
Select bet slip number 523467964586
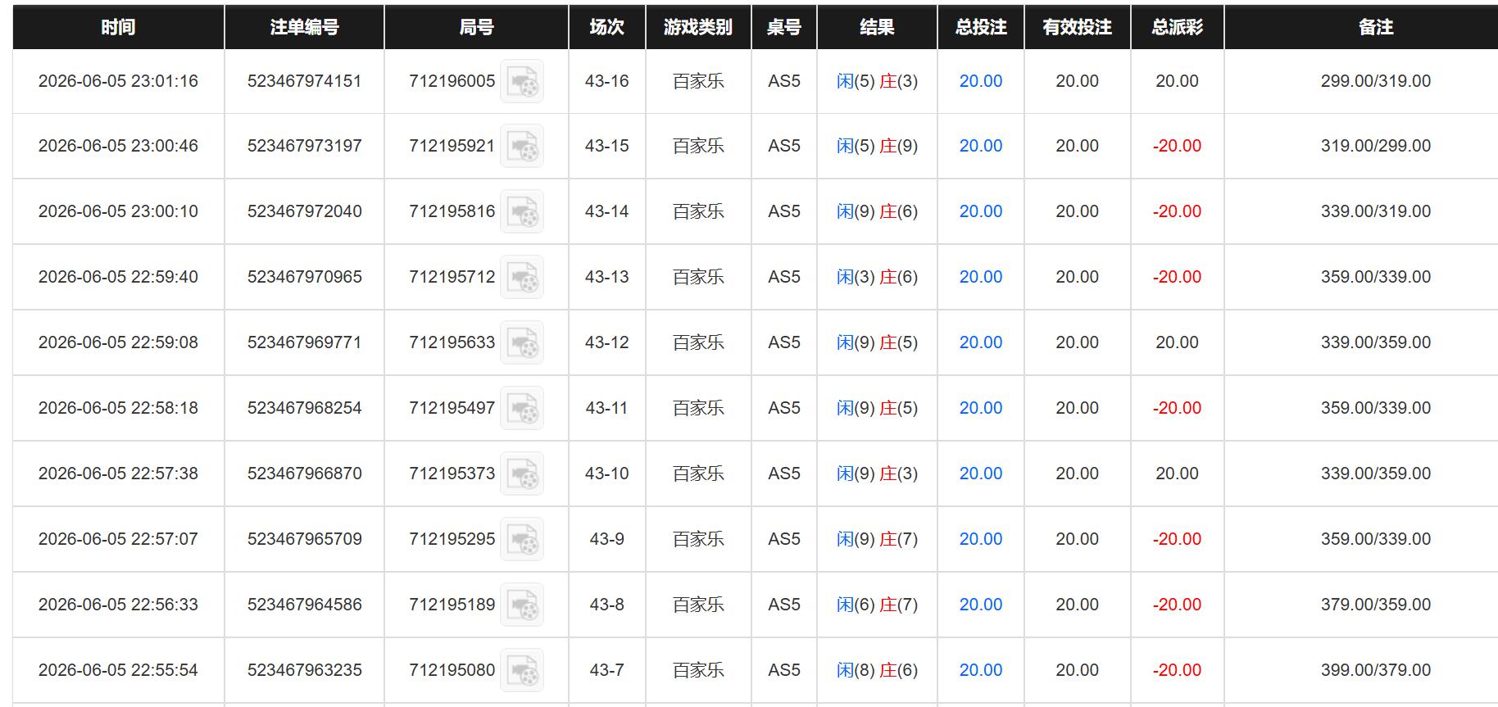[304, 605]
